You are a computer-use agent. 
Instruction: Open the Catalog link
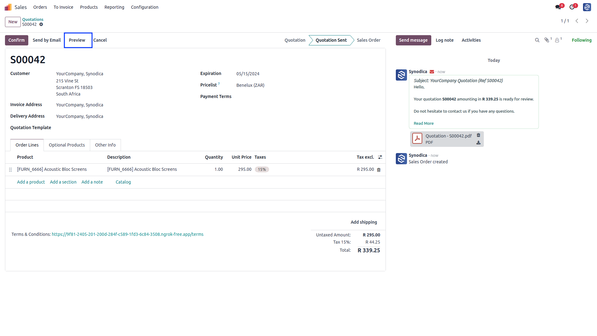pyautogui.click(x=123, y=182)
